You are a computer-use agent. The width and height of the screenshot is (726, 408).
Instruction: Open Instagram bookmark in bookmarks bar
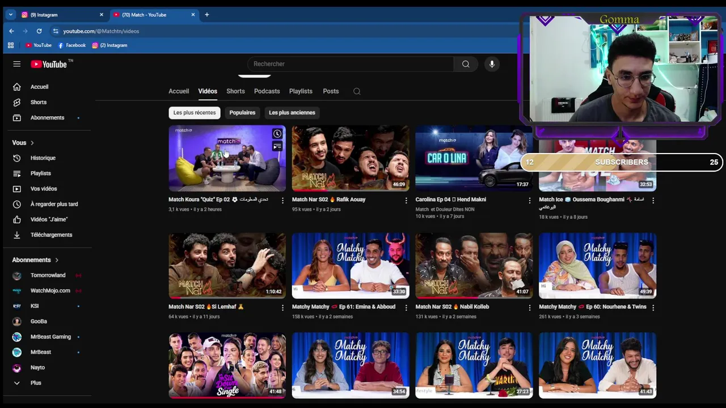[x=109, y=45]
